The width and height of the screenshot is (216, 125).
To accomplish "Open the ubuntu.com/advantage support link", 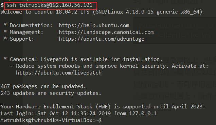I will [102, 39].
